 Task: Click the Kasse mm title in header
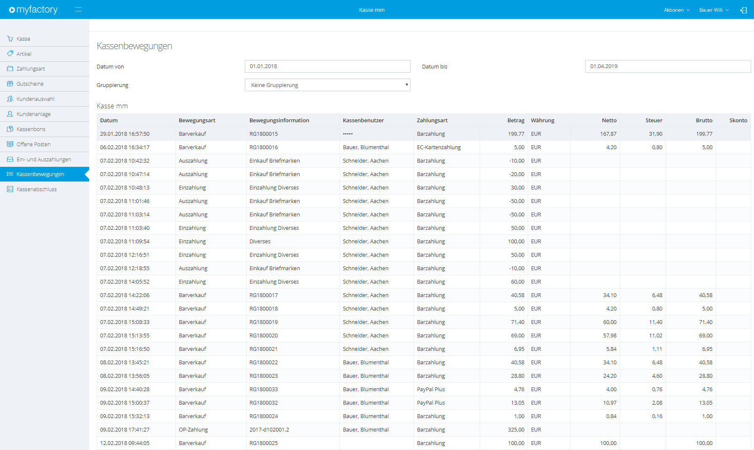click(x=372, y=10)
